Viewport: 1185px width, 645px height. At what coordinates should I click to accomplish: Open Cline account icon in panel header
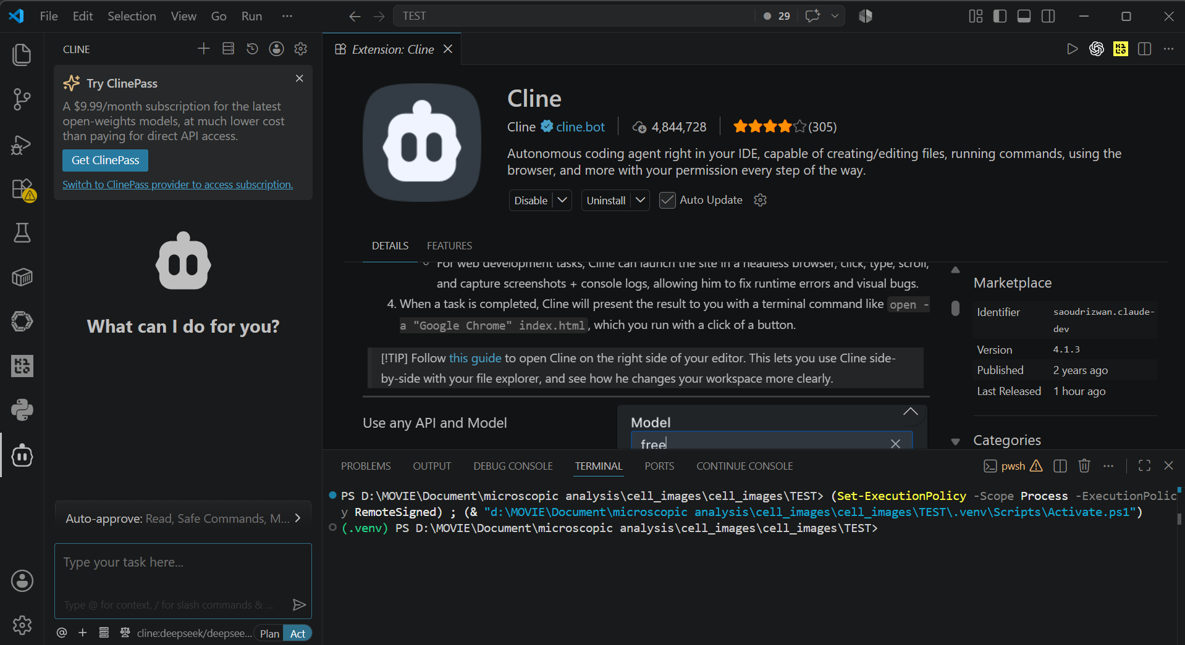click(276, 49)
